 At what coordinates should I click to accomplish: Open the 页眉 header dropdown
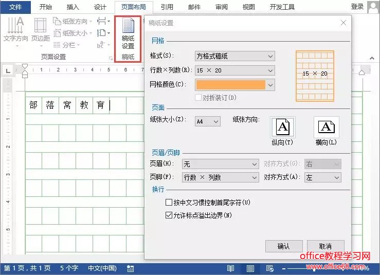tap(220, 164)
